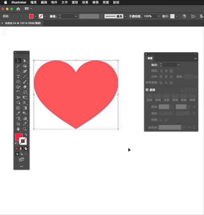This screenshot has width=204, height=215.
Task: Pick the Paintbrush tool
Action: (25, 81)
